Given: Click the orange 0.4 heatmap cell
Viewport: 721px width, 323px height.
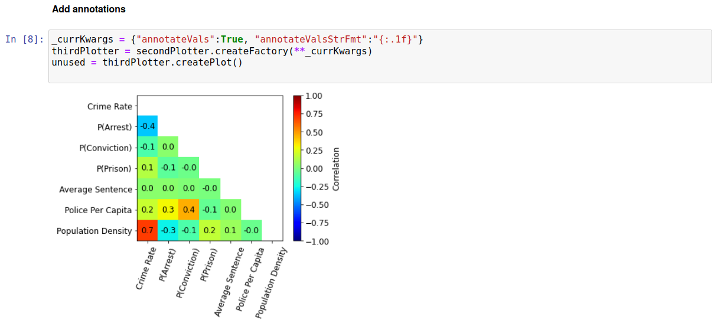Looking at the screenshot, I should pyautogui.click(x=189, y=210).
